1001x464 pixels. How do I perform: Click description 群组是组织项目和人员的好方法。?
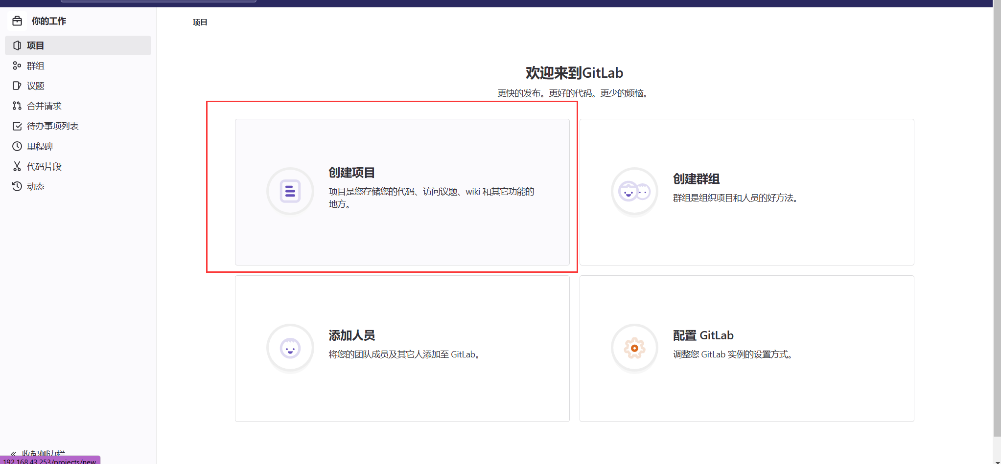[737, 198]
